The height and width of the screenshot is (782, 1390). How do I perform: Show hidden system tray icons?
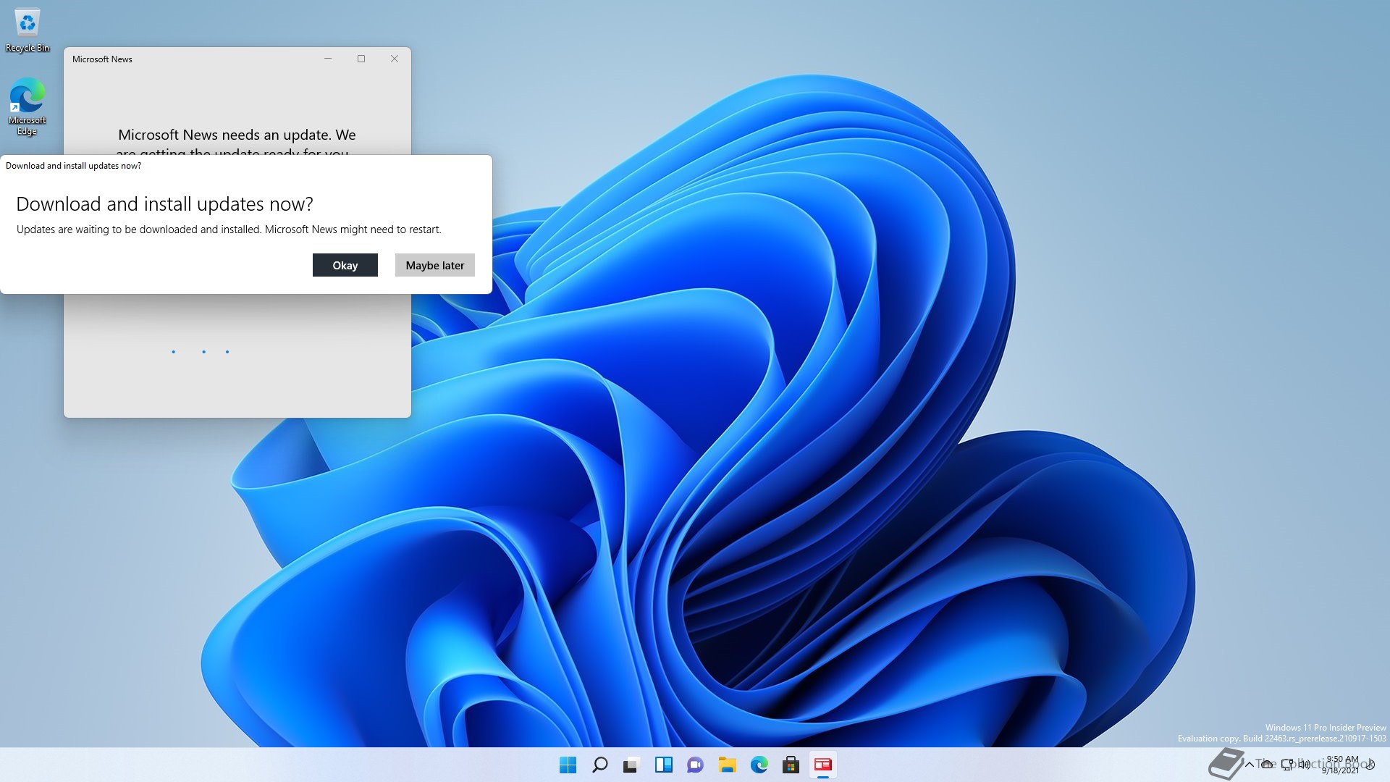tap(1250, 765)
